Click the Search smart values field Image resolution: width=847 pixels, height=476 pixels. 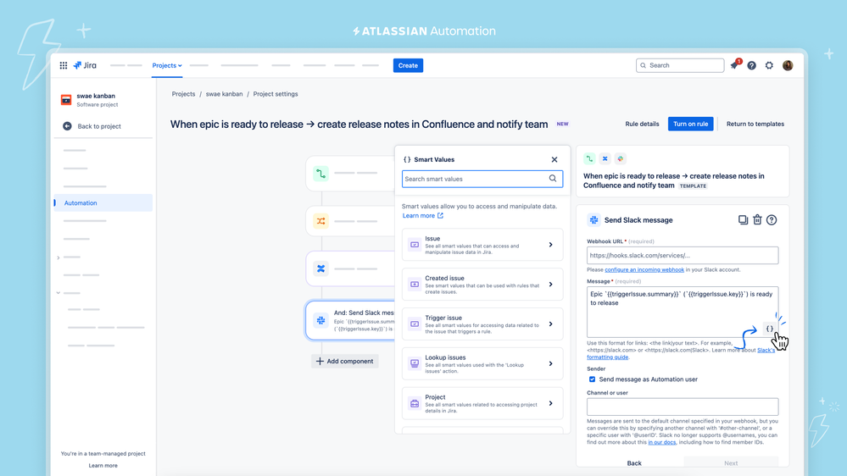[x=482, y=179]
